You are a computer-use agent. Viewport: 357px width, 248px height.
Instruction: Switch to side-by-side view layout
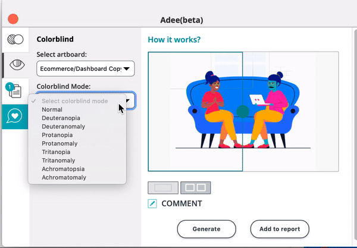[196, 188]
